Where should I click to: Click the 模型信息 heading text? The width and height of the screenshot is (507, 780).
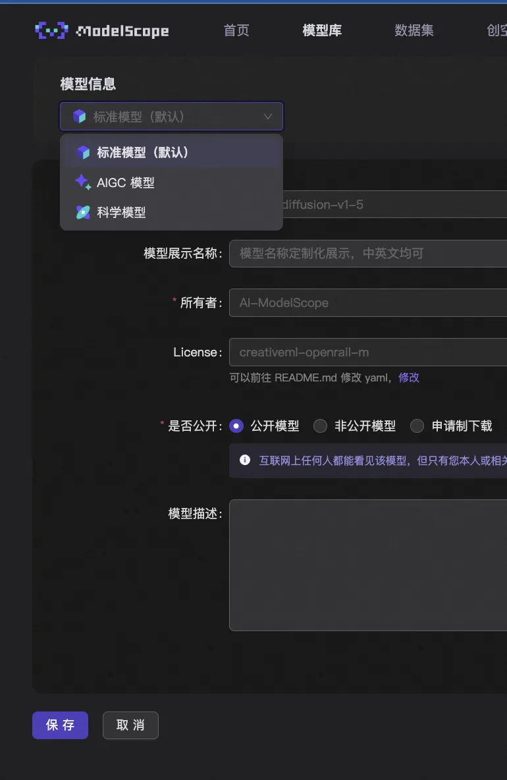click(88, 84)
